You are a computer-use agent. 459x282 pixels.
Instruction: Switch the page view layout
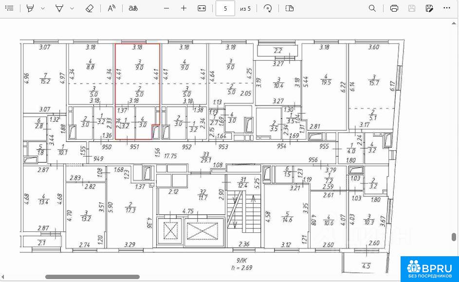coord(290,8)
